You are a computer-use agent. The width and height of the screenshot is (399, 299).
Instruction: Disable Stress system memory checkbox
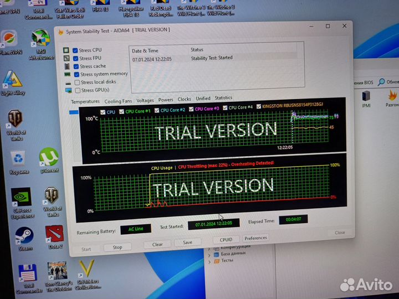[x=76, y=75]
